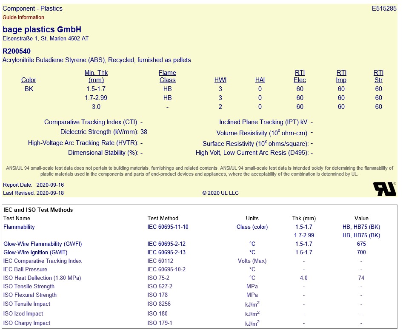This screenshot has height=330, width=403.
Task: Click Last Revised 2020-09-18
Action: (x=34, y=193)
